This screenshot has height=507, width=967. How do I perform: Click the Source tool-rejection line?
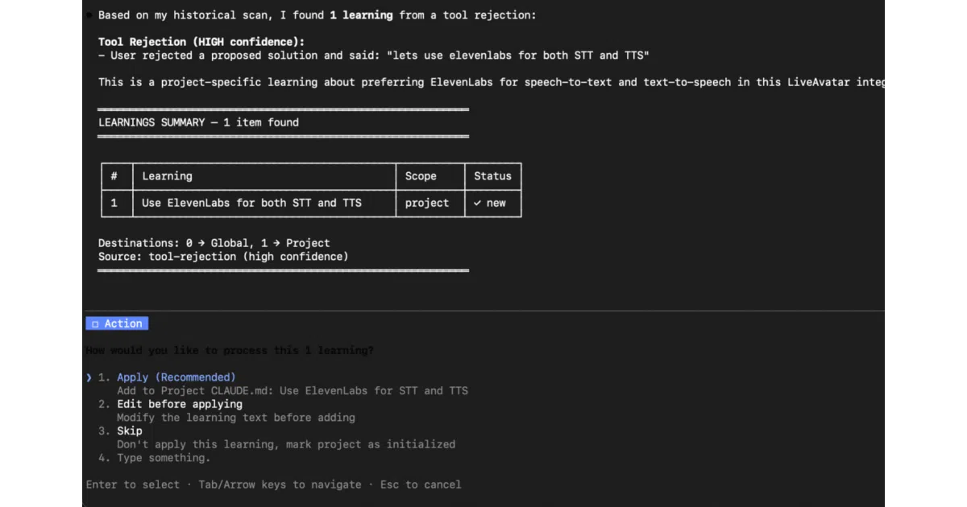(223, 256)
